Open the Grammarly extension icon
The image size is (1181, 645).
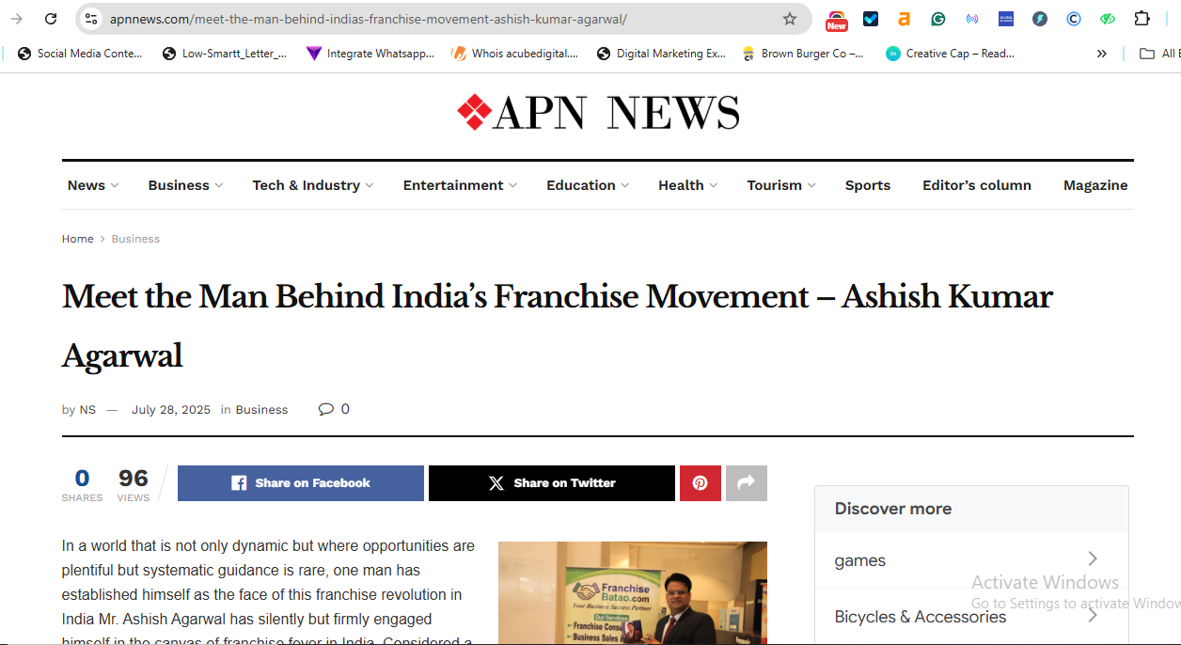937,19
